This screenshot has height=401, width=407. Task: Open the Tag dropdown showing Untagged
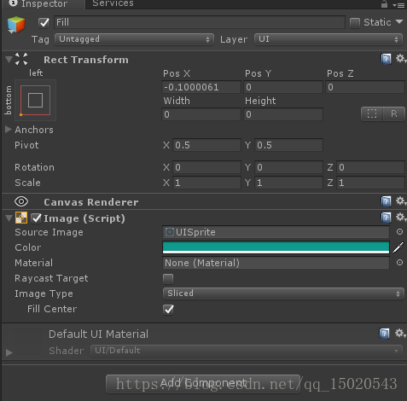point(134,39)
